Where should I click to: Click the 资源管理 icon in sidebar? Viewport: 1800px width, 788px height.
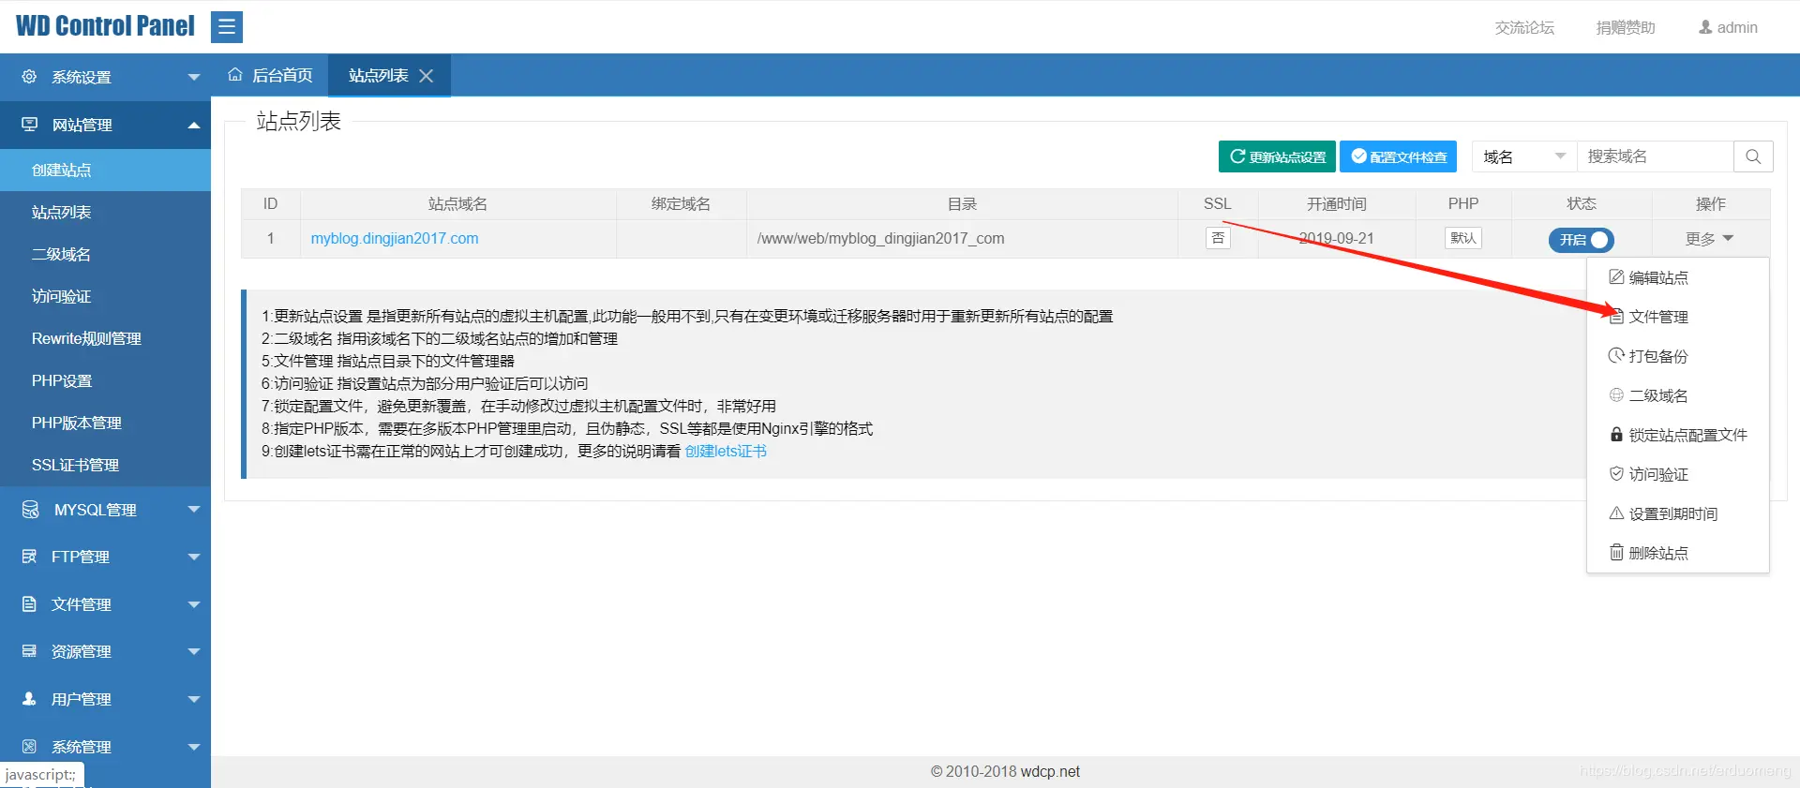click(29, 651)
